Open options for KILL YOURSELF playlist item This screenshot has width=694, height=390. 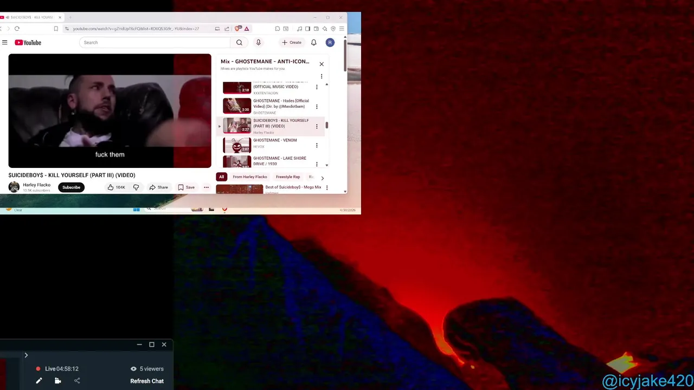(x=317, y=126)
